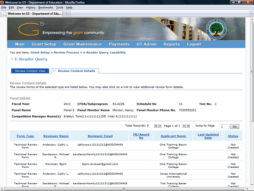Open the Reports navigation item

point(172,44)
